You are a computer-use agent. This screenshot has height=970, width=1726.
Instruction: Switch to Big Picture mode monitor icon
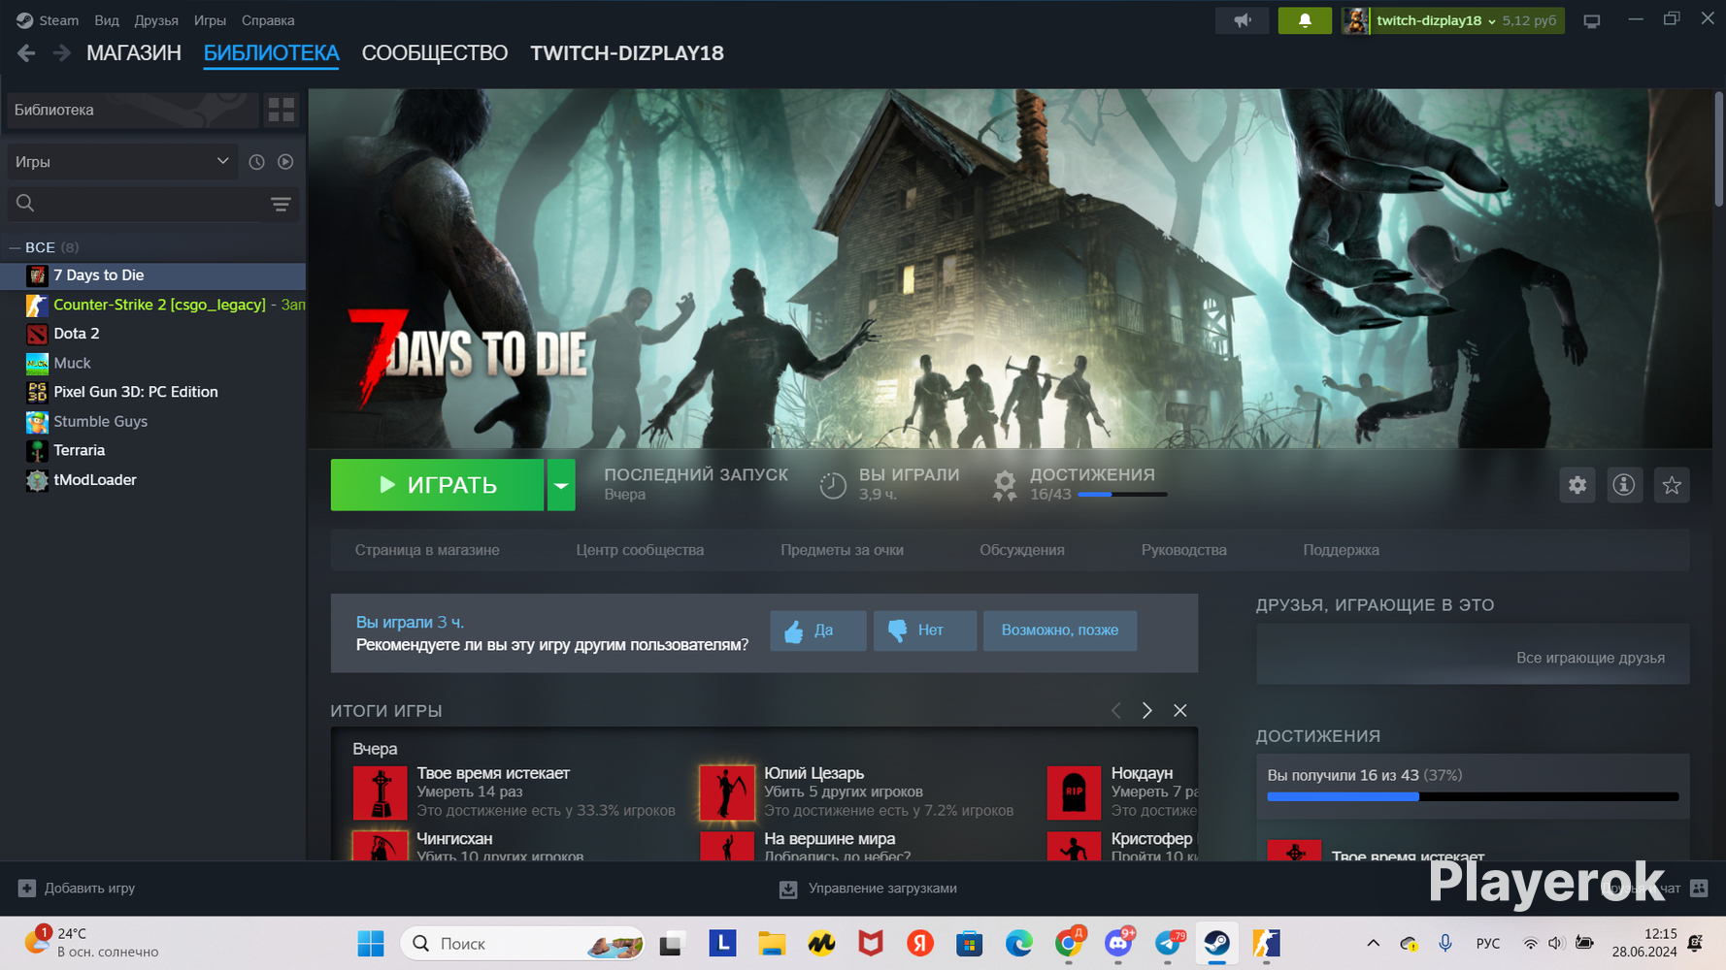(1592, 20)
